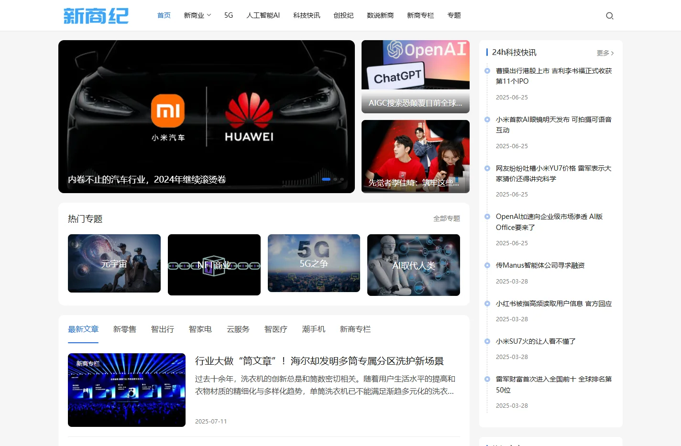Open the 5G navigation item
Viewport: 681px width, 446px height.
point(229,15)
